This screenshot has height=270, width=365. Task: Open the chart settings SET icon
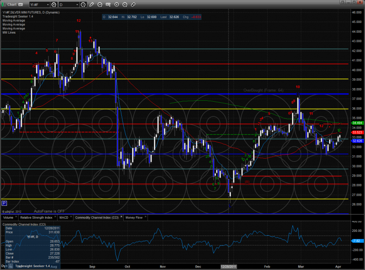[108, 5]
